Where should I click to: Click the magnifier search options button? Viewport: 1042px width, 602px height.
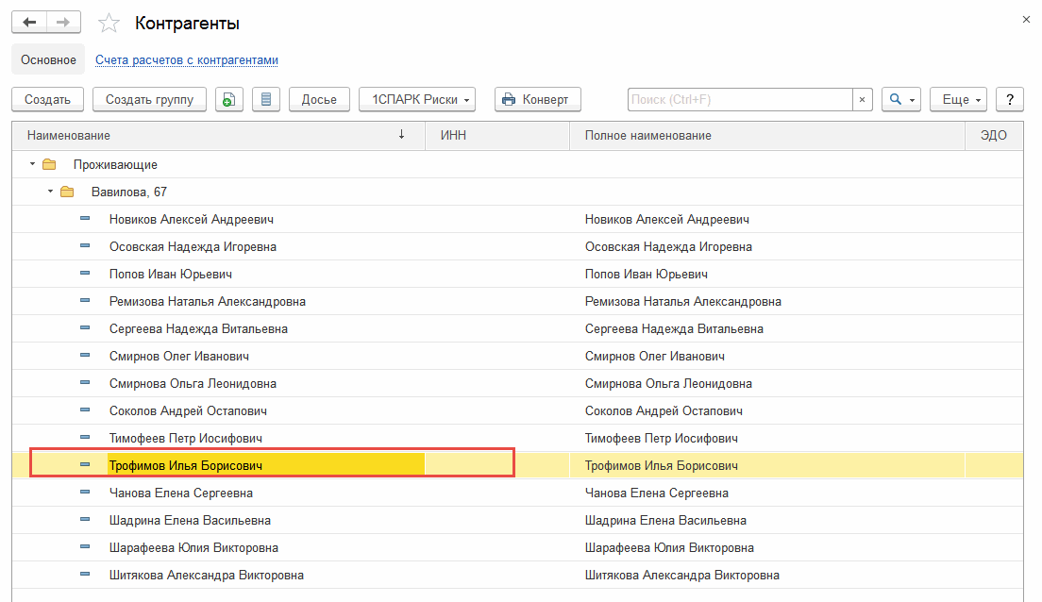(x=900, y=99)
